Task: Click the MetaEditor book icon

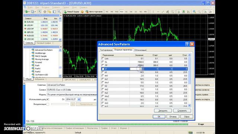Action: pos(82,12)
